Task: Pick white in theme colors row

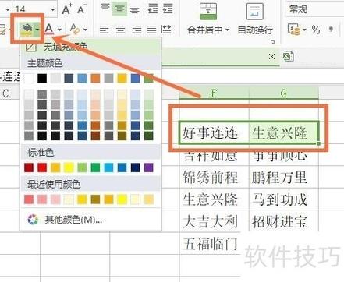Action: [29, 78]
